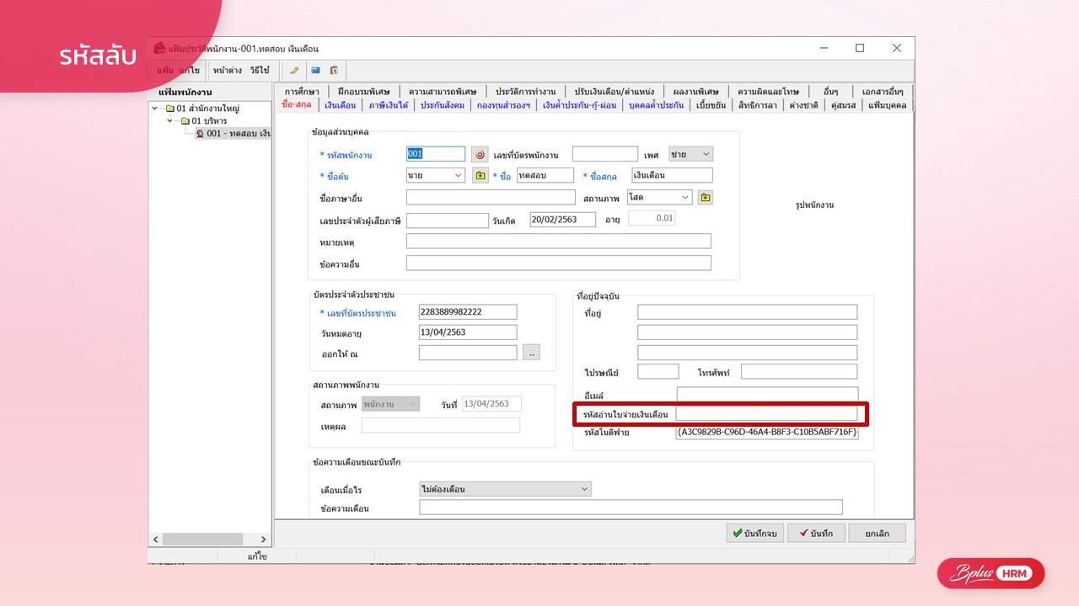Click tree panel horizontal scrollbar right arrow

pos(263,540)
